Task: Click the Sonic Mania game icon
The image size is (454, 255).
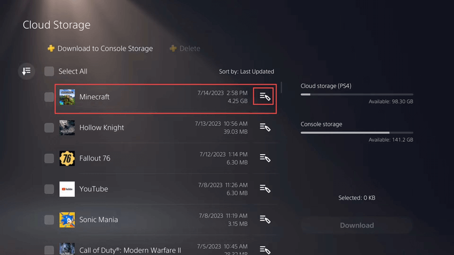Action: pos(67,220)
